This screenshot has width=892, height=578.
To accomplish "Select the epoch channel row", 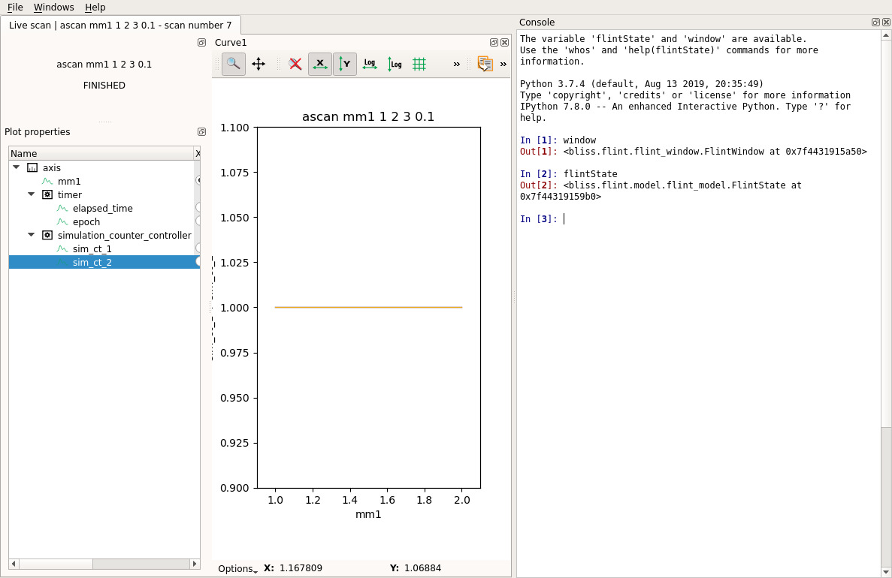I will click(104, 221).
